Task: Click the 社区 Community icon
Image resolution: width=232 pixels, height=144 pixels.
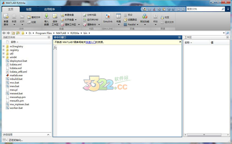Action: pyautogui.click(x=162, y=17)
